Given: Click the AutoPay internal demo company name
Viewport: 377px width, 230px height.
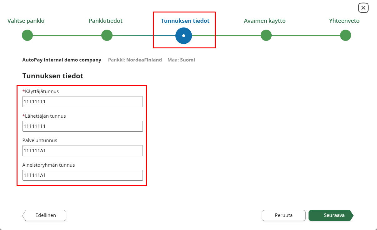Looking at the screenshot, I should coord(62,60).
